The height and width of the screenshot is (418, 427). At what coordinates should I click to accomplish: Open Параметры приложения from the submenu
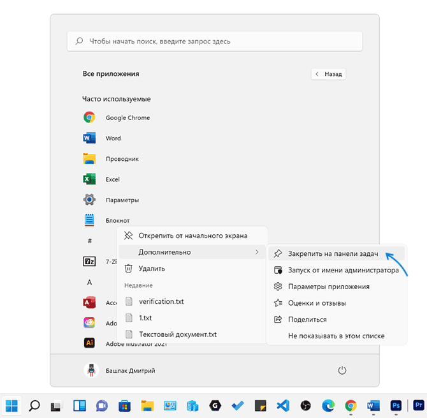tap(337, 287)
